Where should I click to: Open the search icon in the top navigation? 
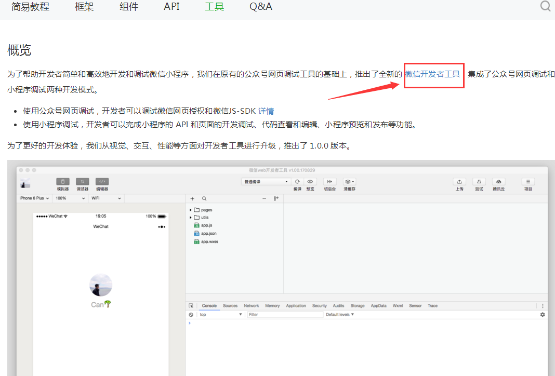[x=546, y=6]
